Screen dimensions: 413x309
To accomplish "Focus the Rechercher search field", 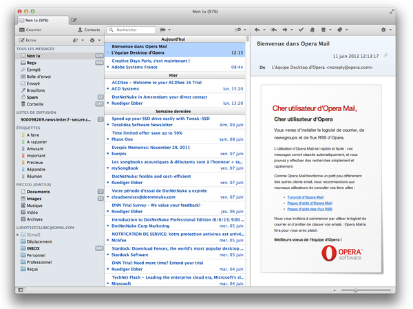I will pyautogui.click(x=131, y=30).
